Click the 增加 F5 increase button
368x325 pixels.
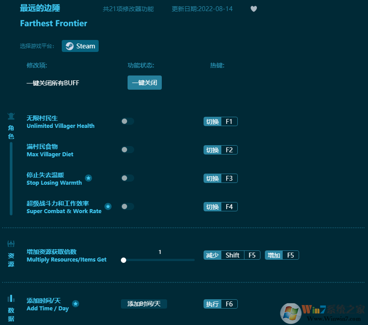click(x=281, y=255)
